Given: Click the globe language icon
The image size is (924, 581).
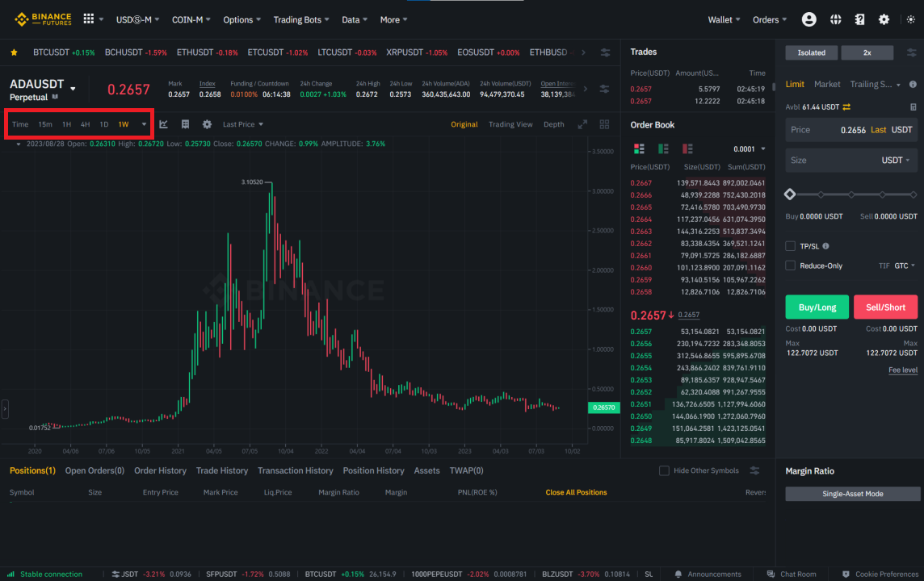Looking at the screenshot, I should pyautogui.click(x=836, y=19).
